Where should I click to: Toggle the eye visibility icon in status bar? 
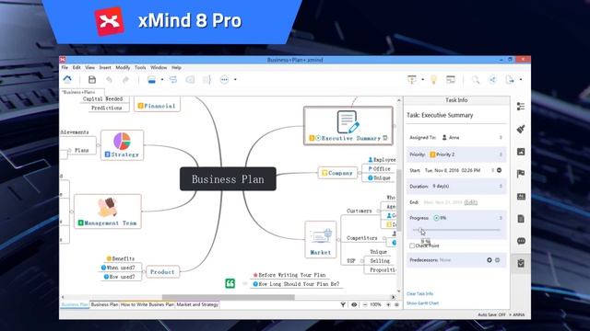354,304
